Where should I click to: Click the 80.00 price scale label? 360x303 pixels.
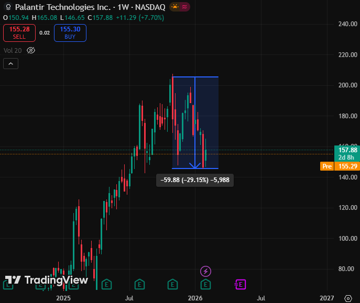pyautogui.click(x=346, y=269)
